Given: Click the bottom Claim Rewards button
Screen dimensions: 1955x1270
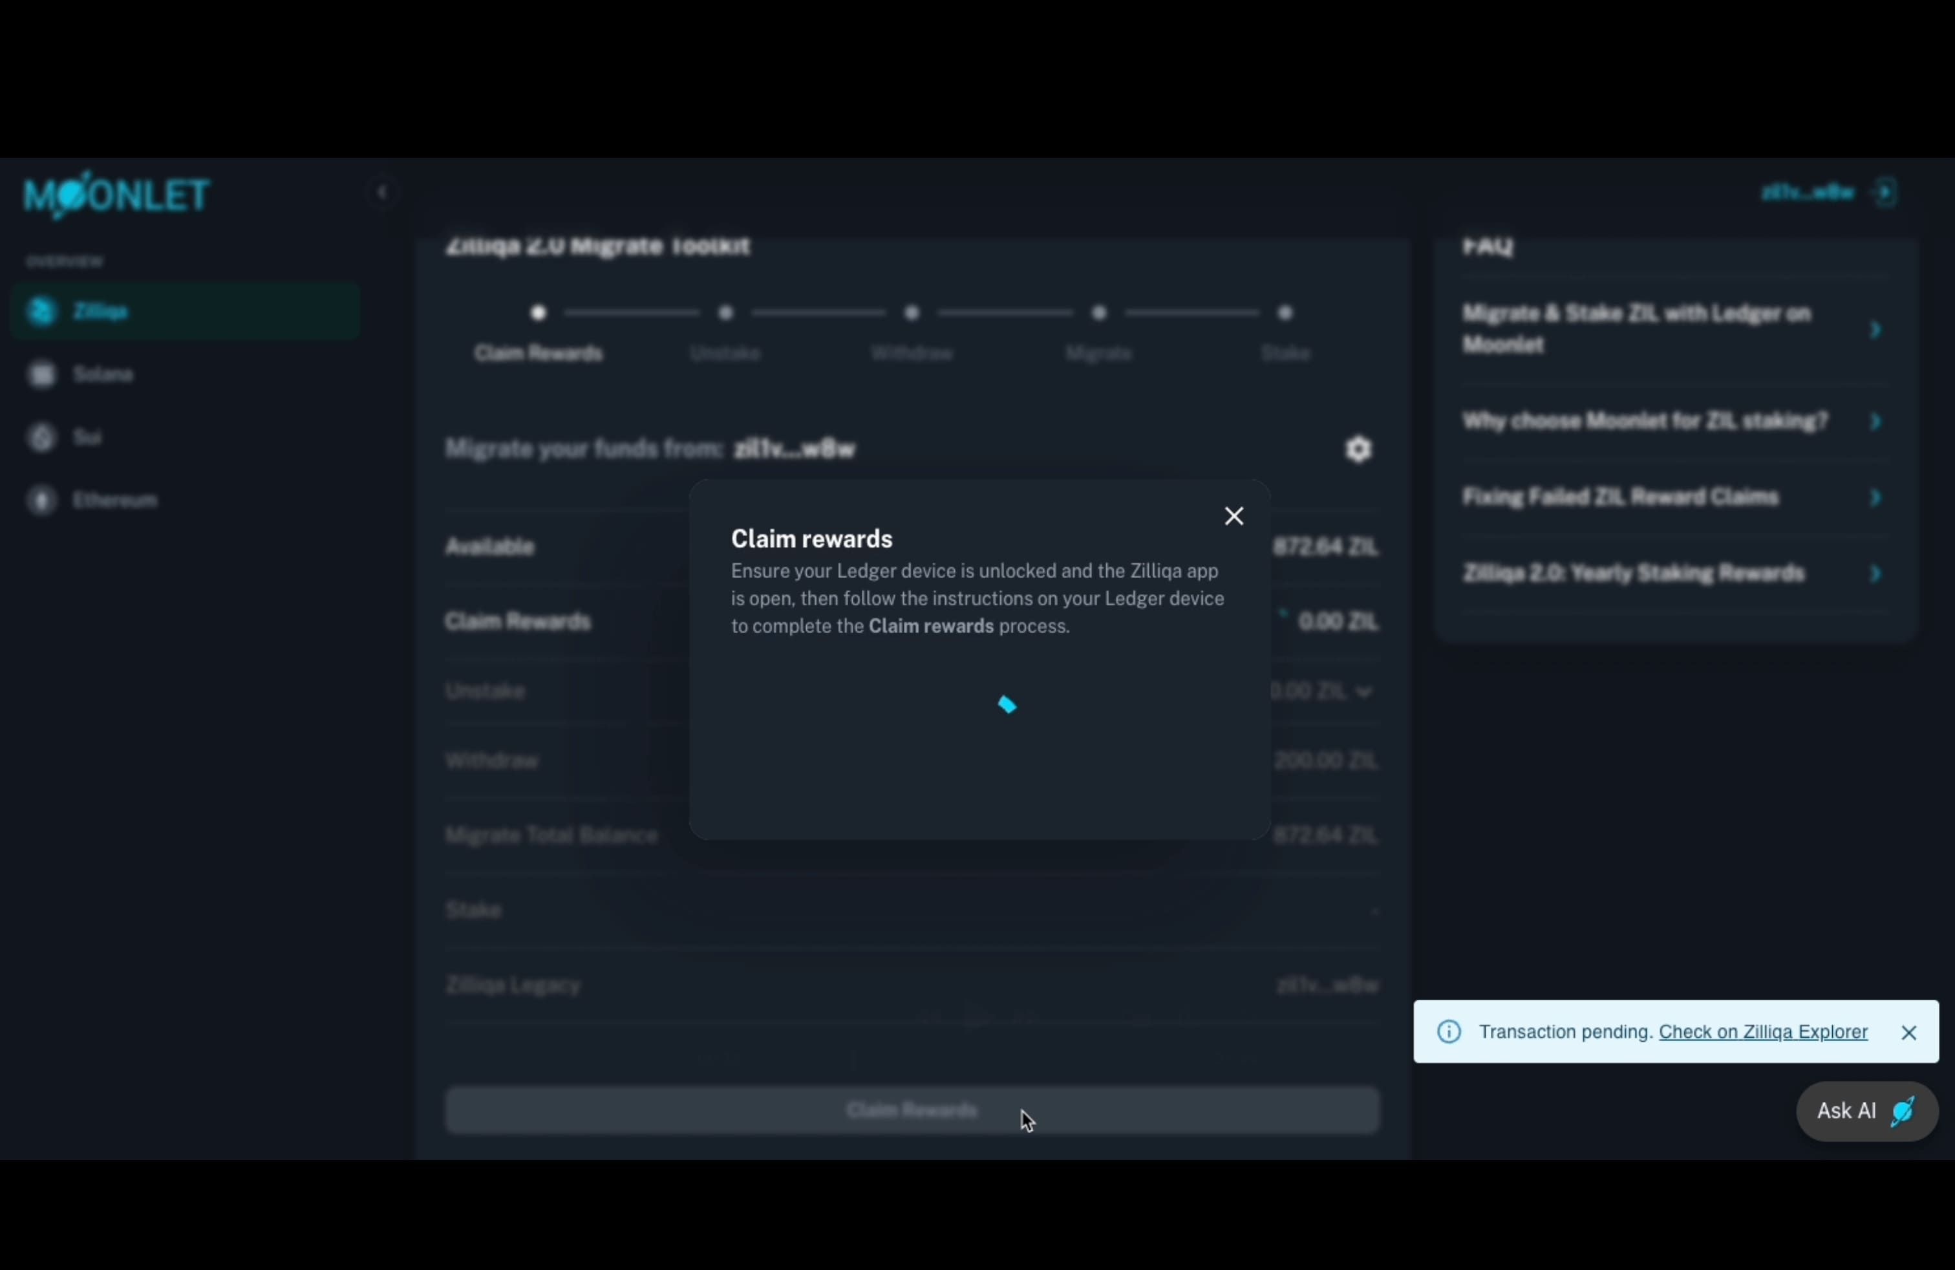Looking at the screenshot, I should pos(912,1111).
